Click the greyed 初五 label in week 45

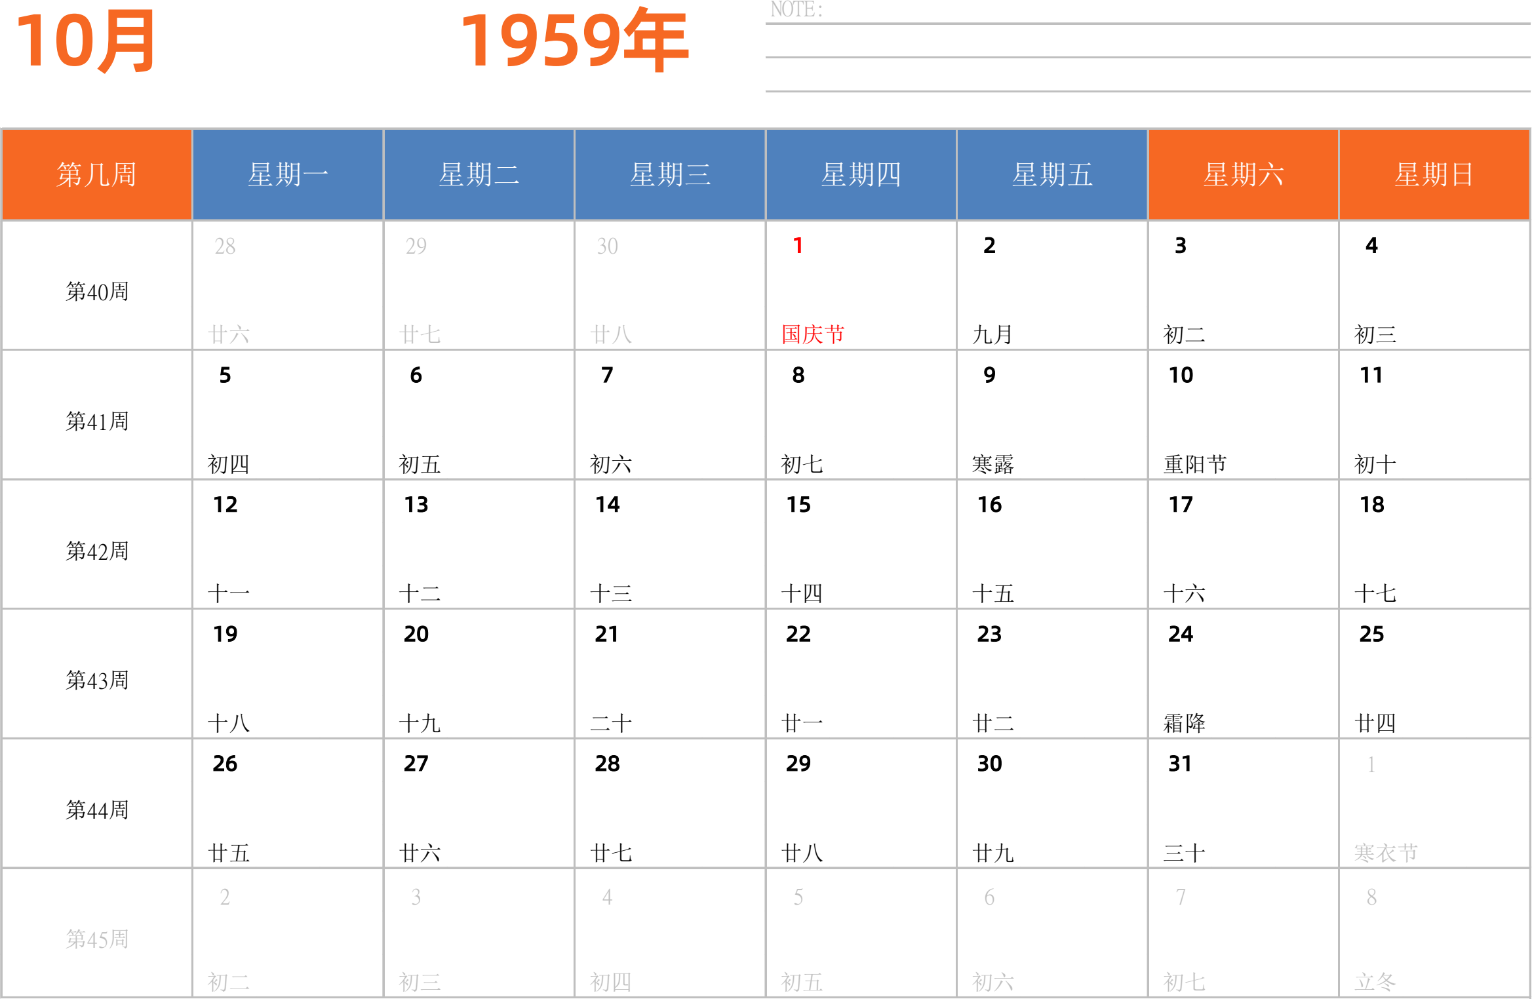[802, 982]
